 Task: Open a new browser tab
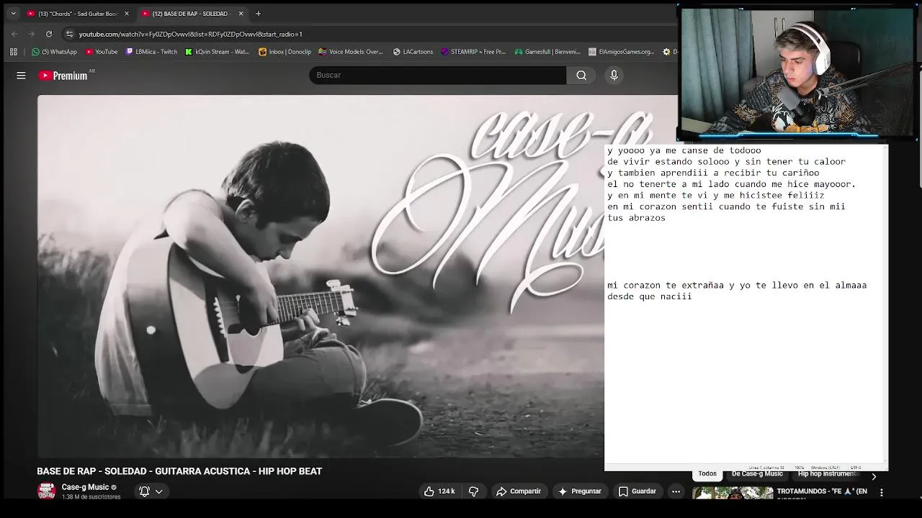tap(258, 13)
